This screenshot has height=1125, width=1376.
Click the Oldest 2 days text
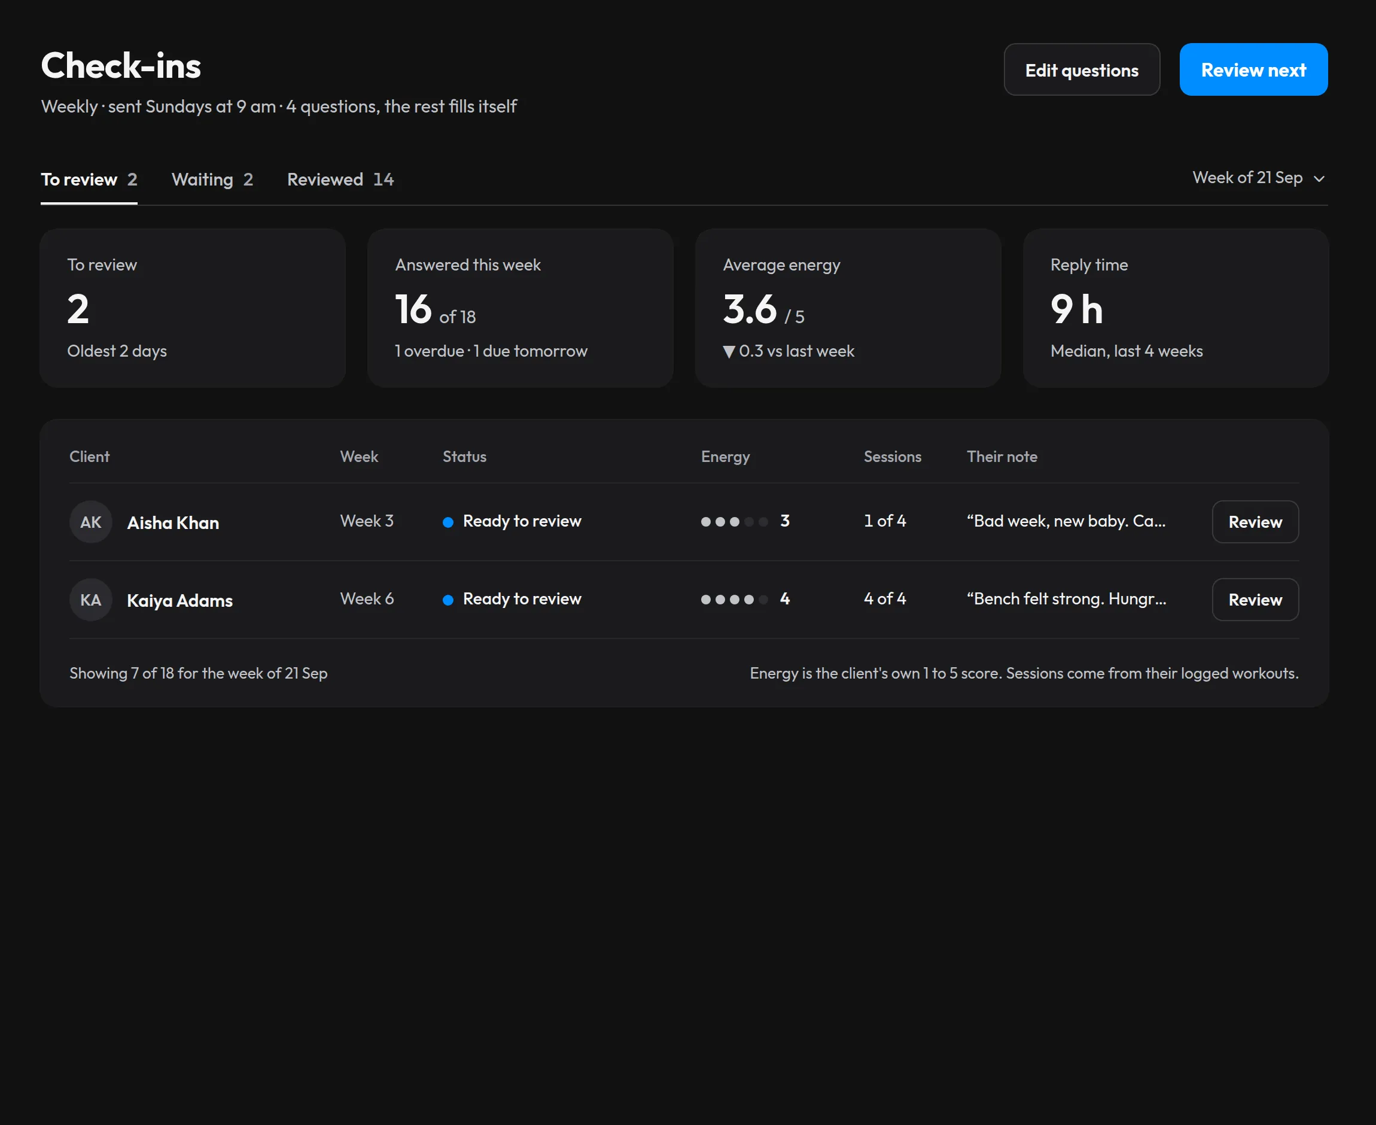[x=117, y=351]
